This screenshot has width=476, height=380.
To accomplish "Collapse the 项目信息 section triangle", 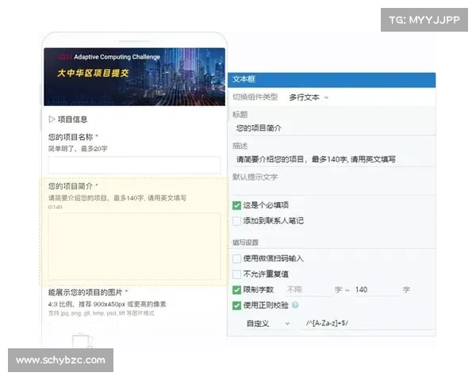I will 52,119.
